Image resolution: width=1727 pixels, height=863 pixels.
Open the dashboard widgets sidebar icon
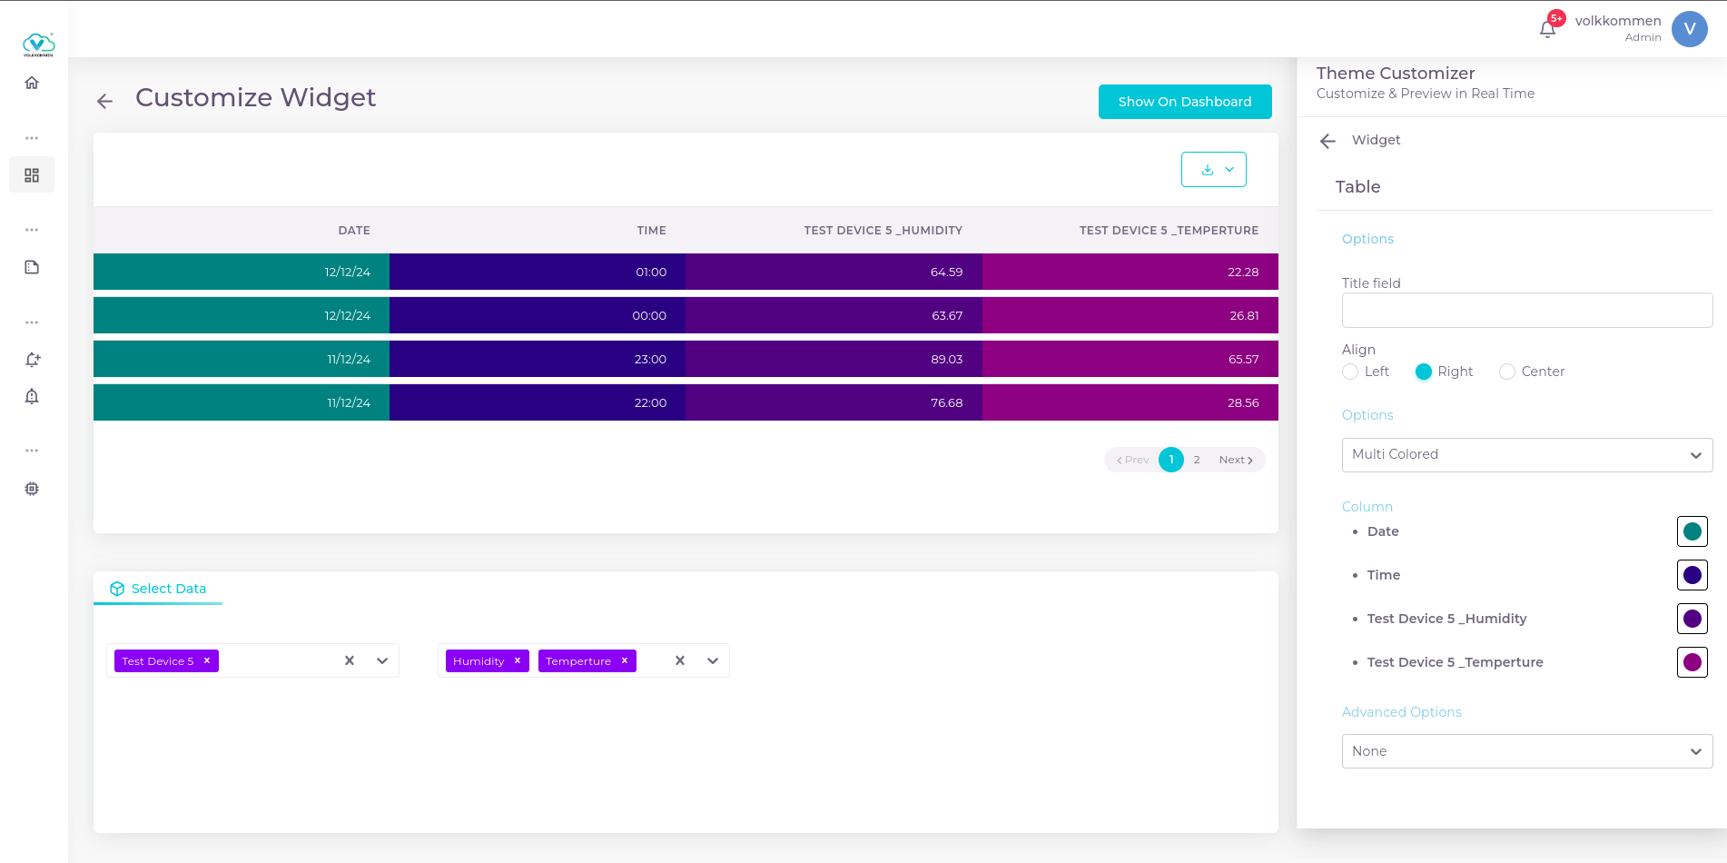pos(32,175)
